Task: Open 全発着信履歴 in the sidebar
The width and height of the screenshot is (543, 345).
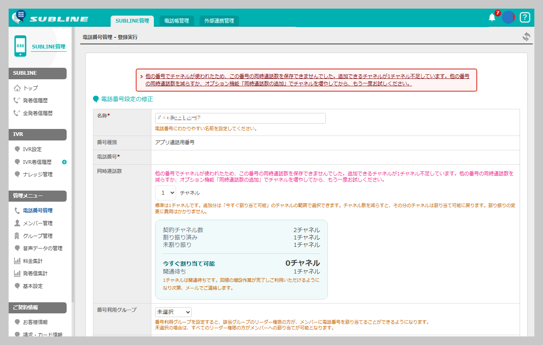Action: pyautogui.click(x=38, y=113)
